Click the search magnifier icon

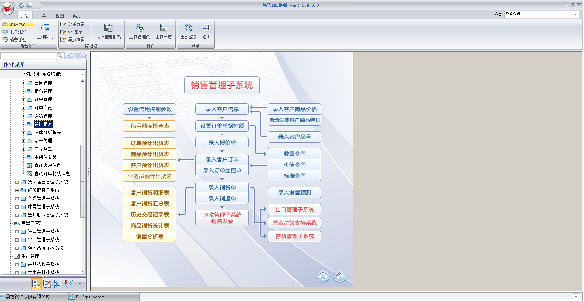[60, 56]
